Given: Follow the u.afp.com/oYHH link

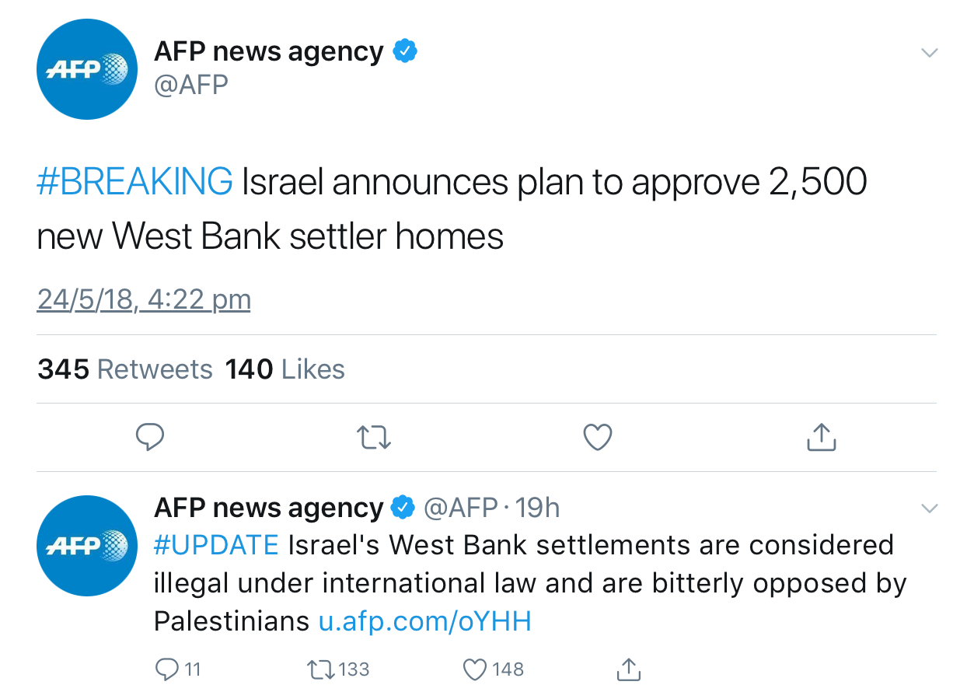Looking at the screenshot, I should click(x=425, y=621).
